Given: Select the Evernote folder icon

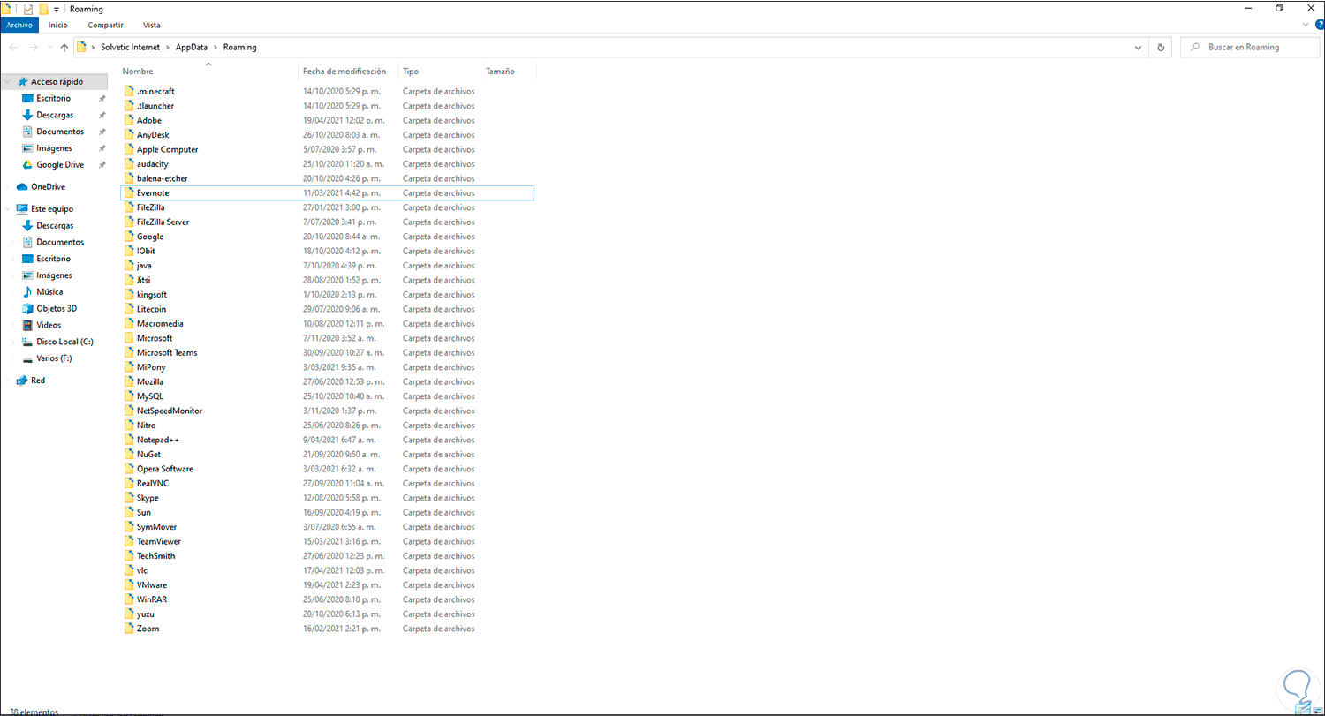Looking at the screenshot, I should [129, 193].
